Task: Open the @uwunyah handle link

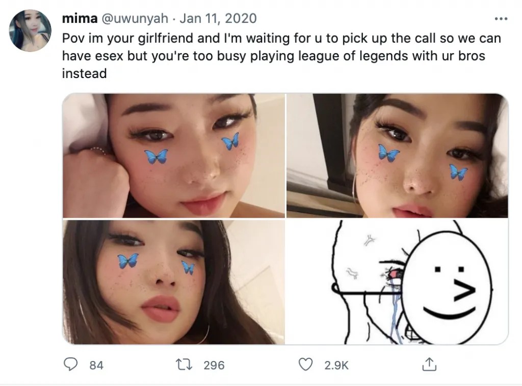Action: (x=135, y=18)
